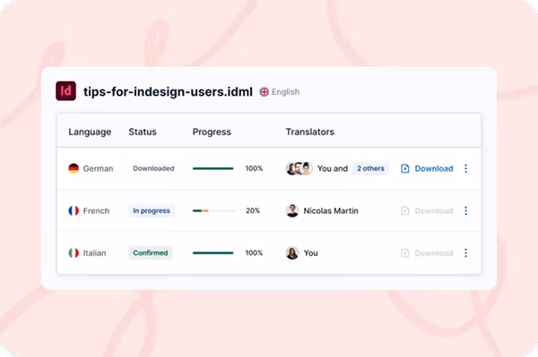Viewport: 538px width, 357px height.
Task: Click the You and text in German row
Action: [333, 168]
